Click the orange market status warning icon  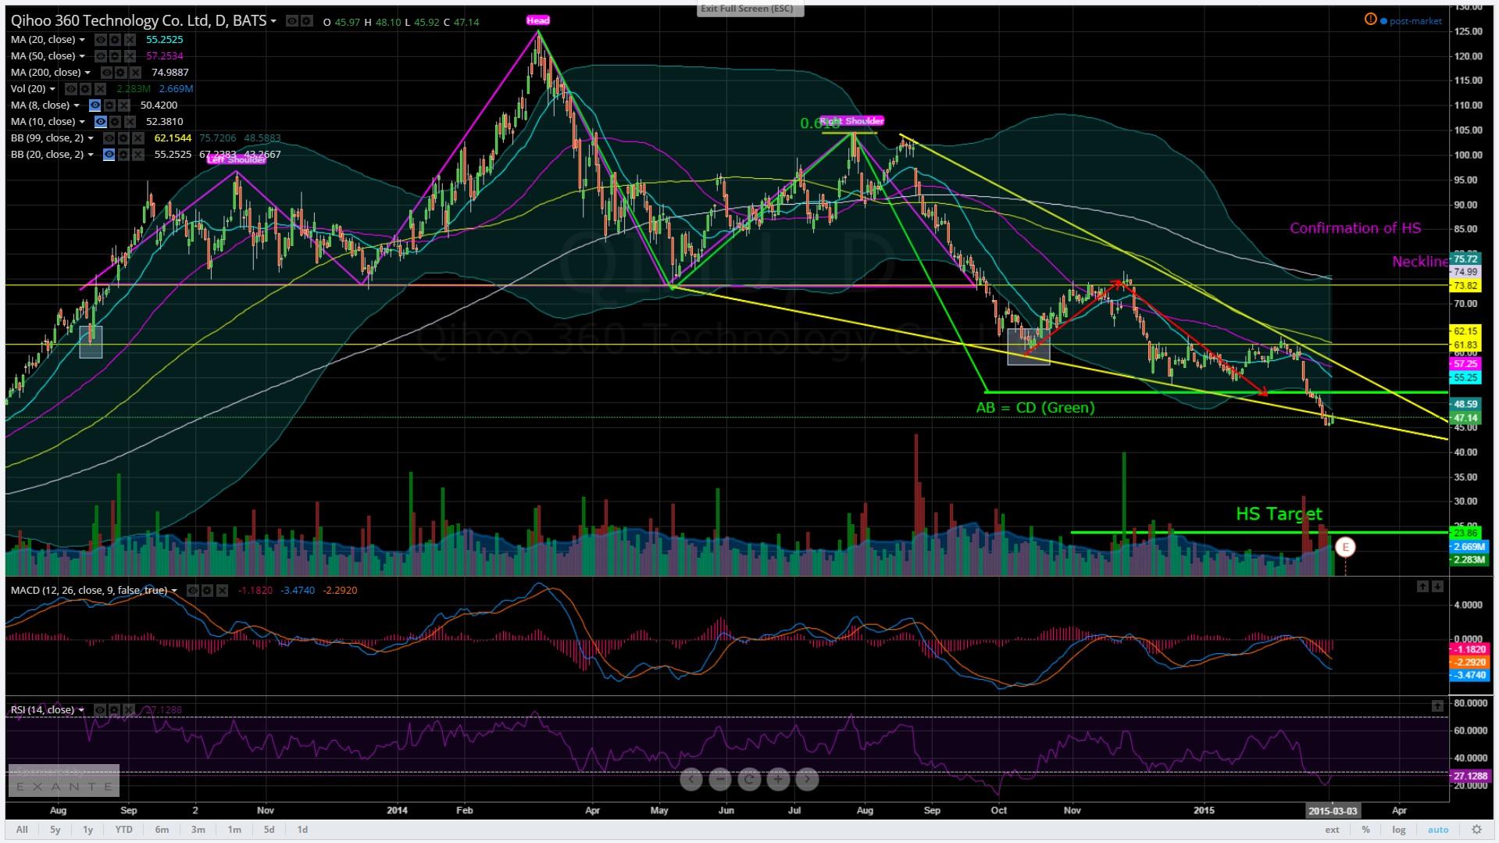pyautogui.click(x=1370, y=20)
